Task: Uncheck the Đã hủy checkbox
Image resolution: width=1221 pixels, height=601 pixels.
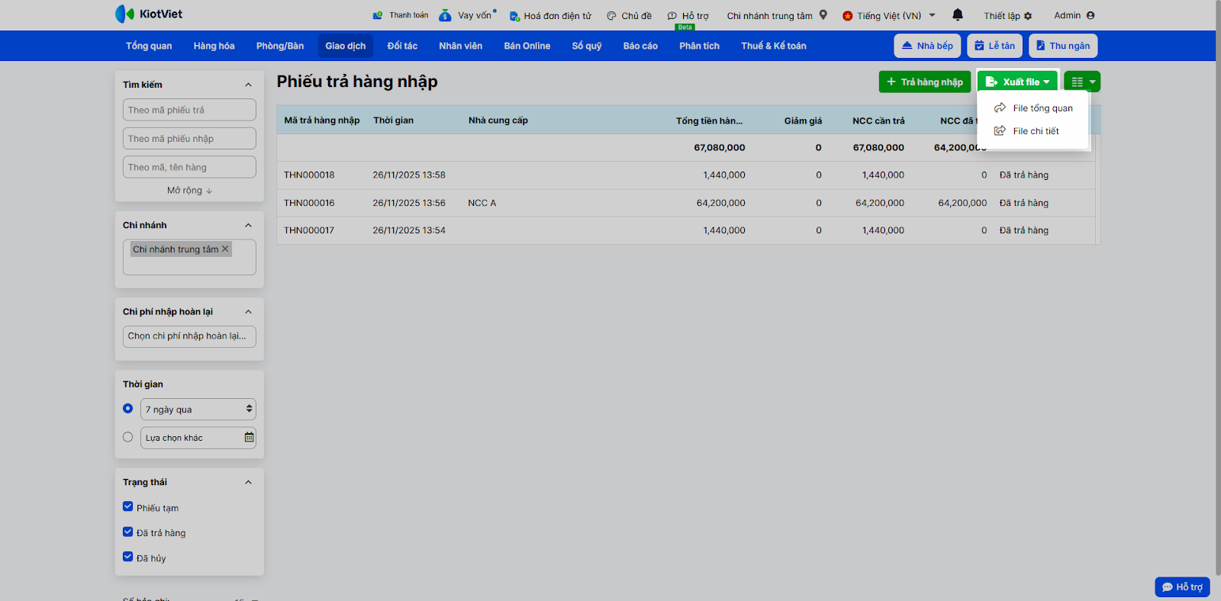Action: tap(128, 557)
